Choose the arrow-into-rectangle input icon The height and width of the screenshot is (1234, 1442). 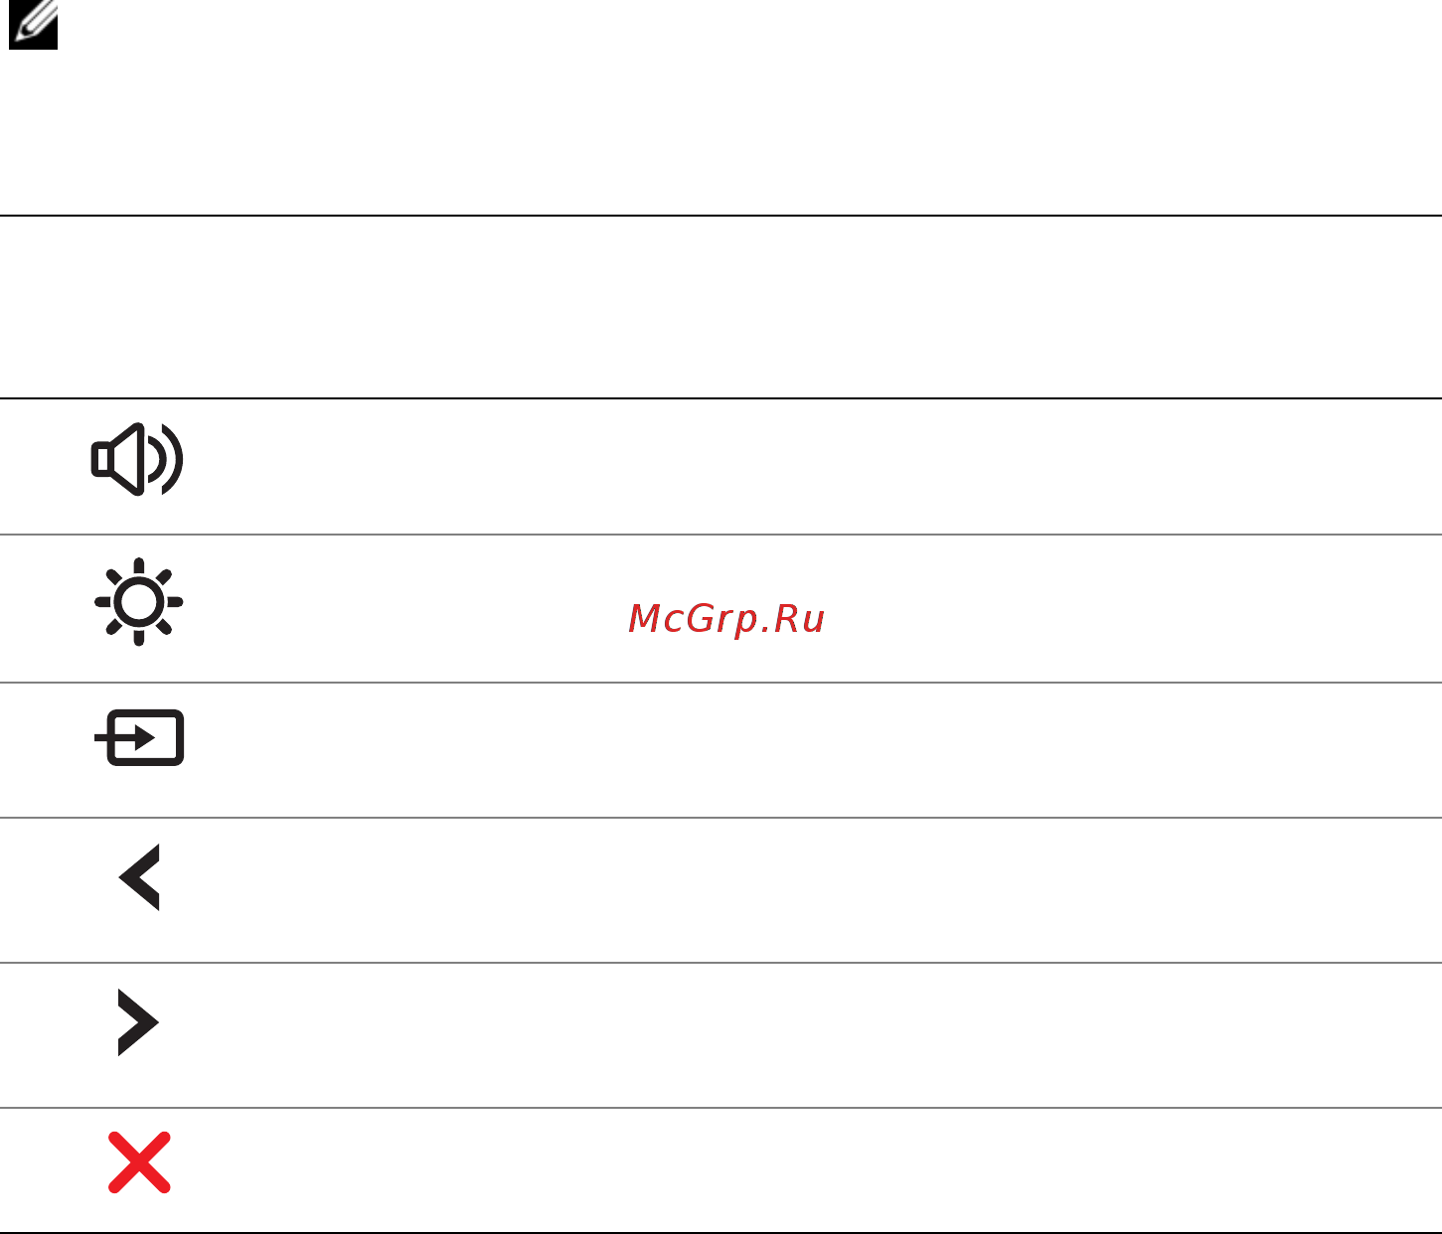139,737
